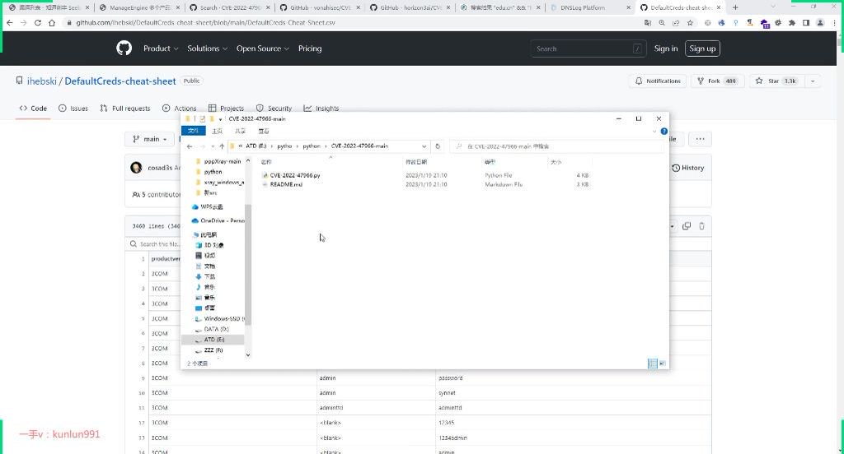Expand the Solutions dropdown menu

click(207, 49)
